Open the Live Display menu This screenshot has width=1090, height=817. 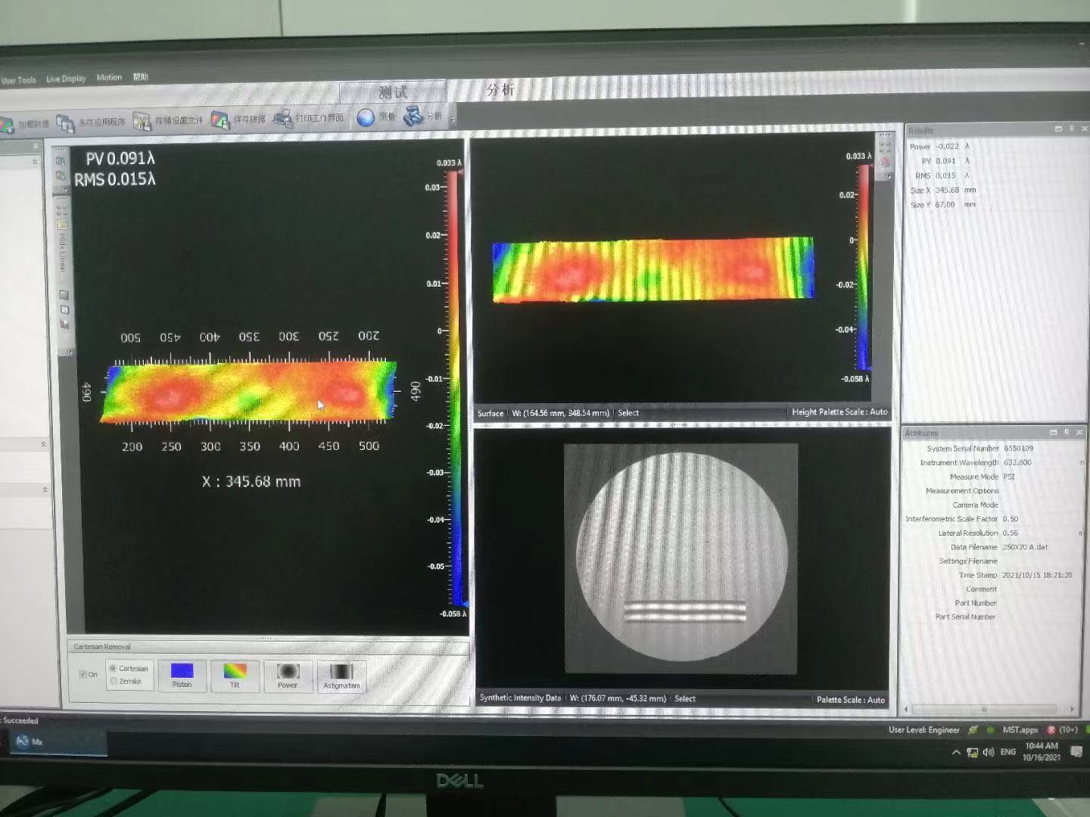(x=66, y=79)
